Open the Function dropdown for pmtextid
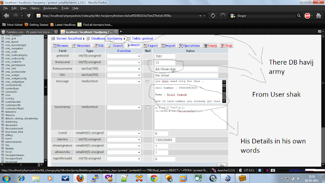Viewport: 325px width, 183px height. (x=124, y=56)
